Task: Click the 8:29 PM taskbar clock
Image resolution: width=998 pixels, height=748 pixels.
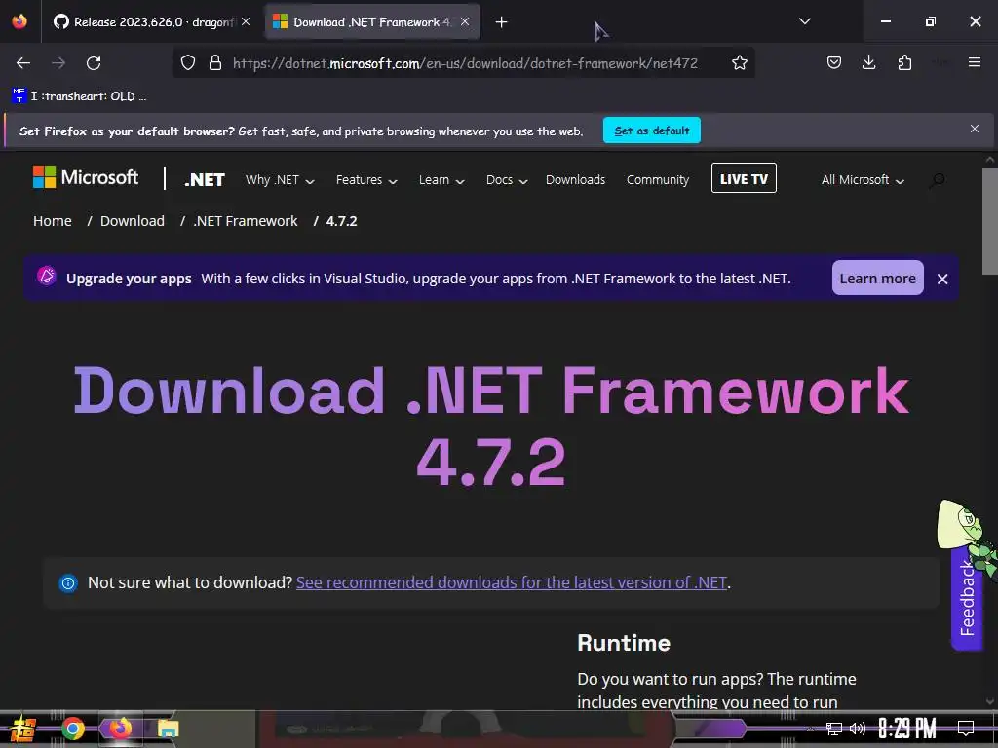Action: click(x=907, y=729)
